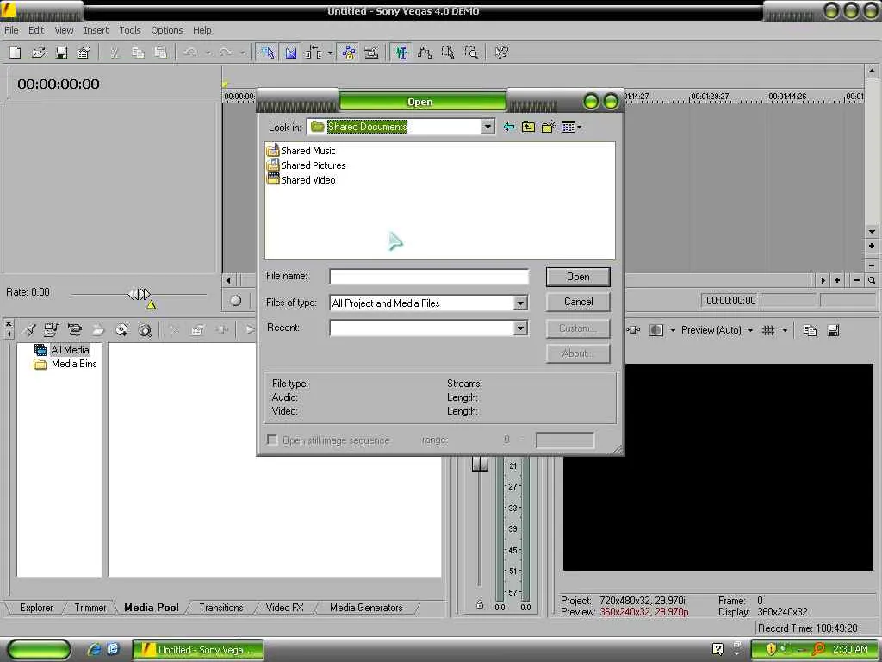882x662 pixels.
Task: Open the Options menu
Action: click(166, 30)
